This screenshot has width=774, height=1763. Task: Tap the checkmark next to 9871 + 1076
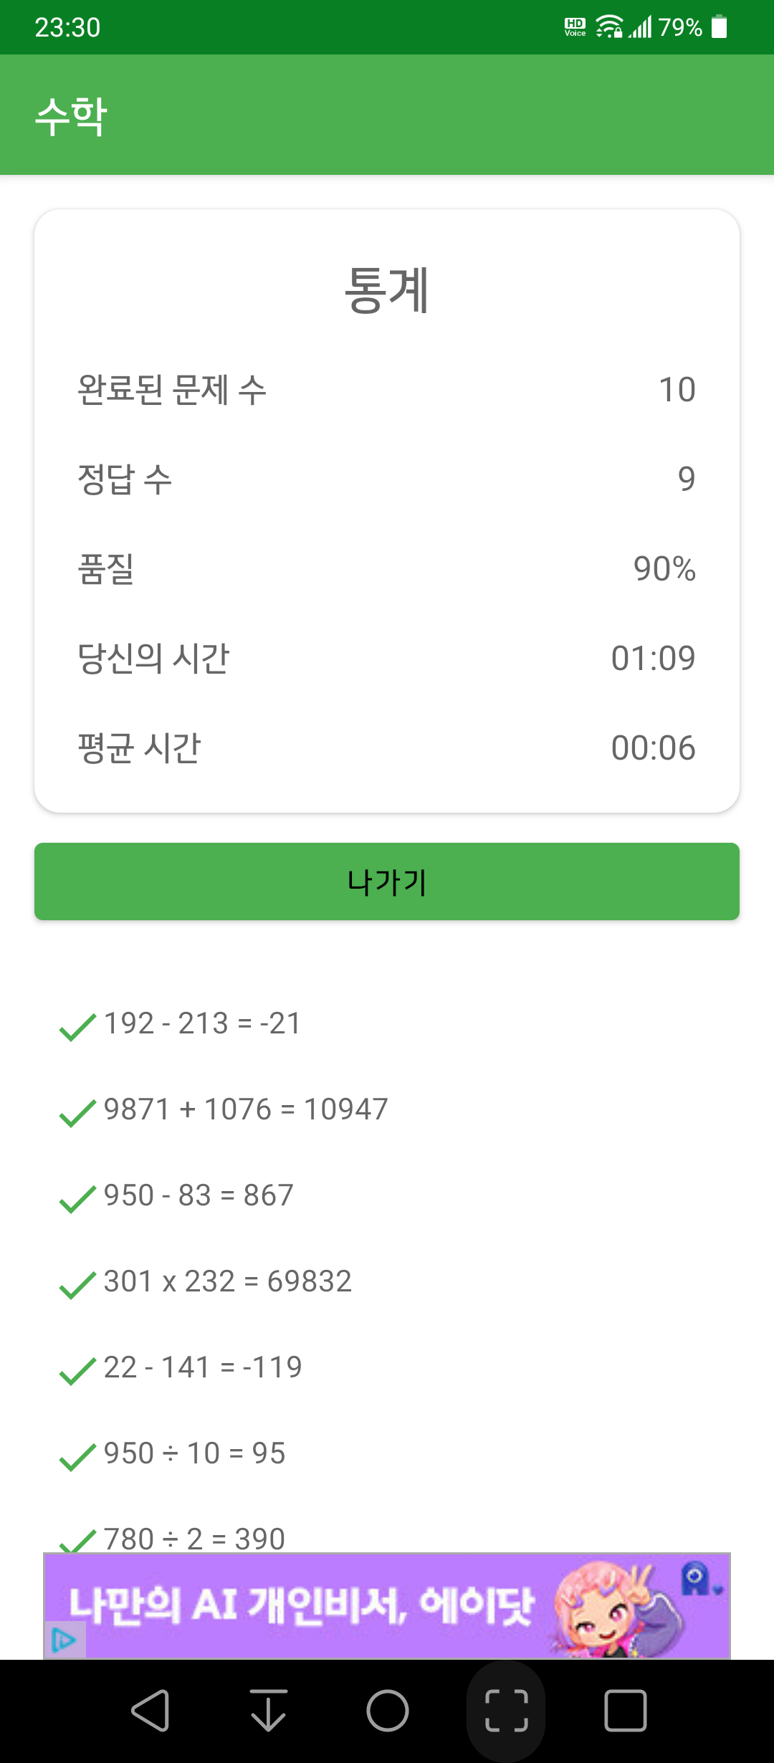coord(77,1113)
